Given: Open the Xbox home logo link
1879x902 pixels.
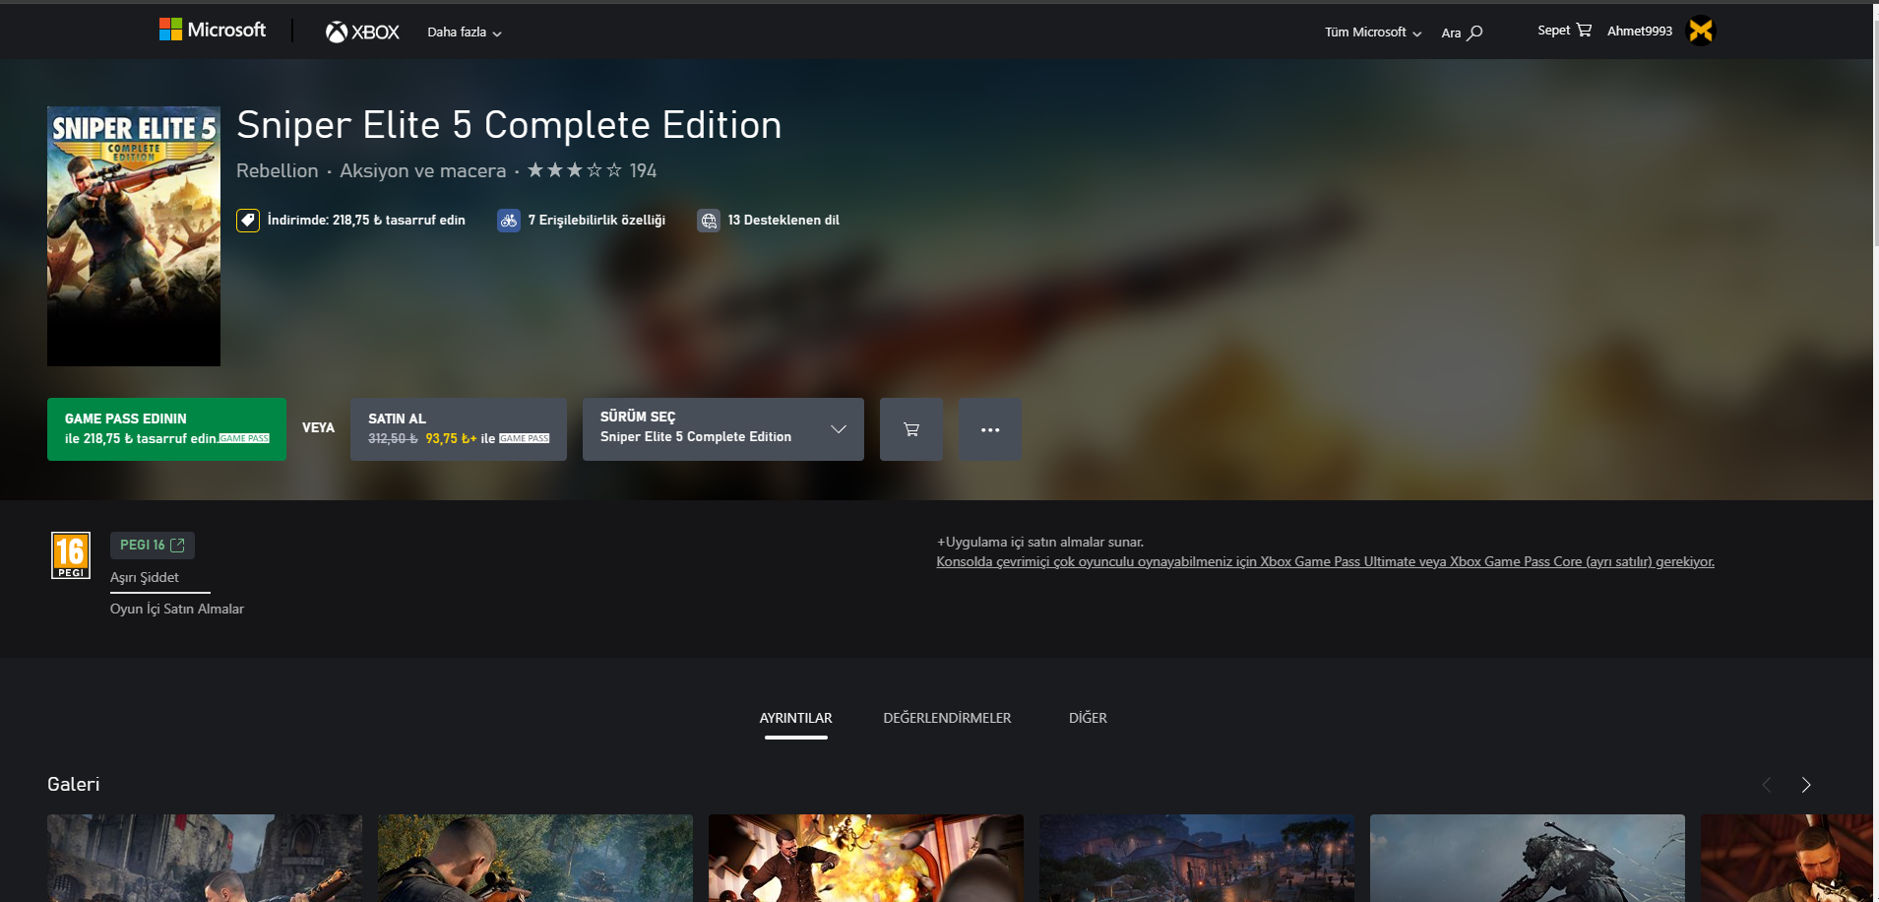Looking at the screenshot, I should pyautogui.click(x=362, y=32).
